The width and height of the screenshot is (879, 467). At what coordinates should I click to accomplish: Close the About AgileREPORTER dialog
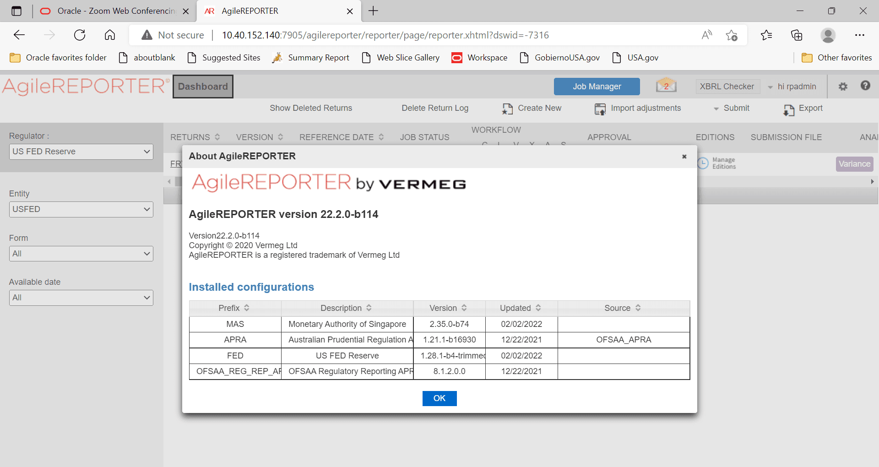coord(684,157)
